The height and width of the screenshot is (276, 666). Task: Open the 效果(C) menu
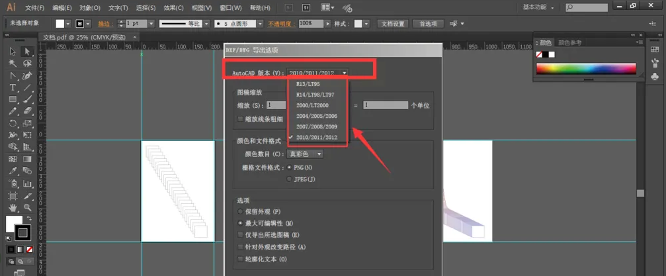pos(174,8)
